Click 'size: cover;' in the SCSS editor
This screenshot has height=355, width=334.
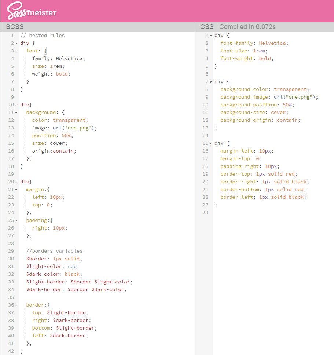tap(50, 143)
